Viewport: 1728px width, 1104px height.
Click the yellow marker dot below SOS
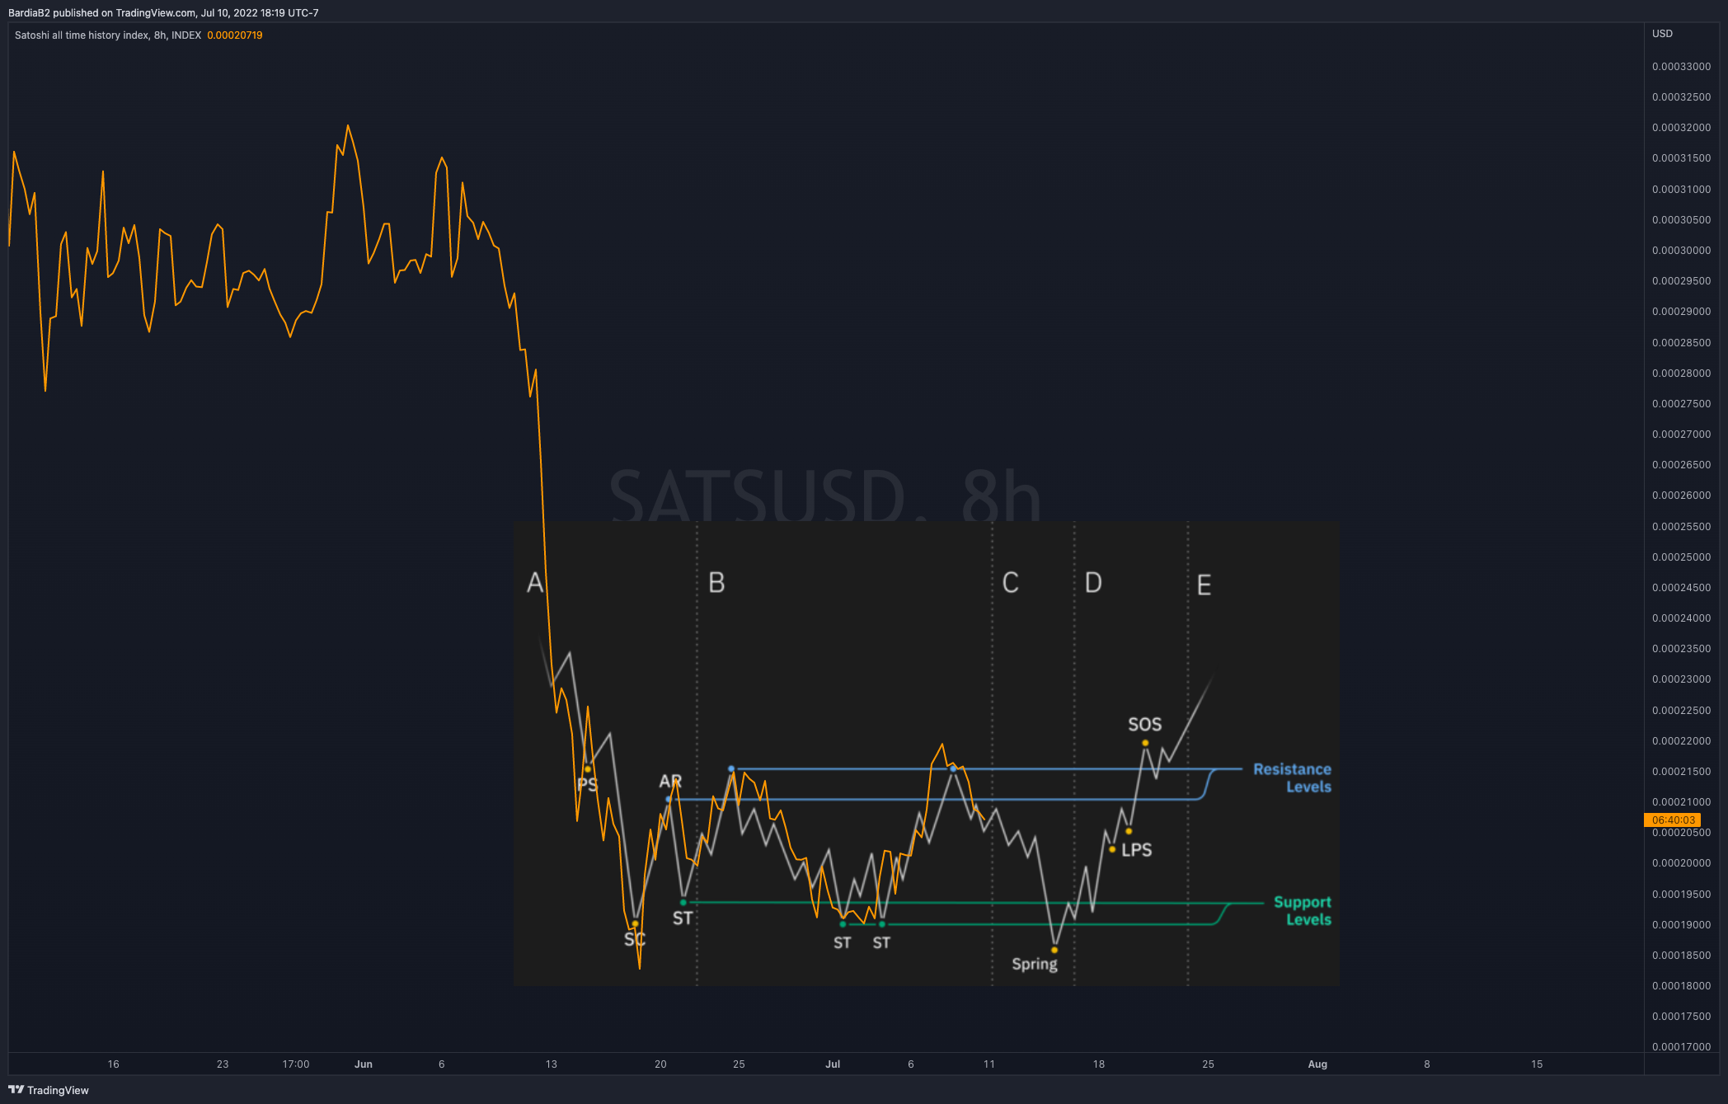tap(1145, 743)
